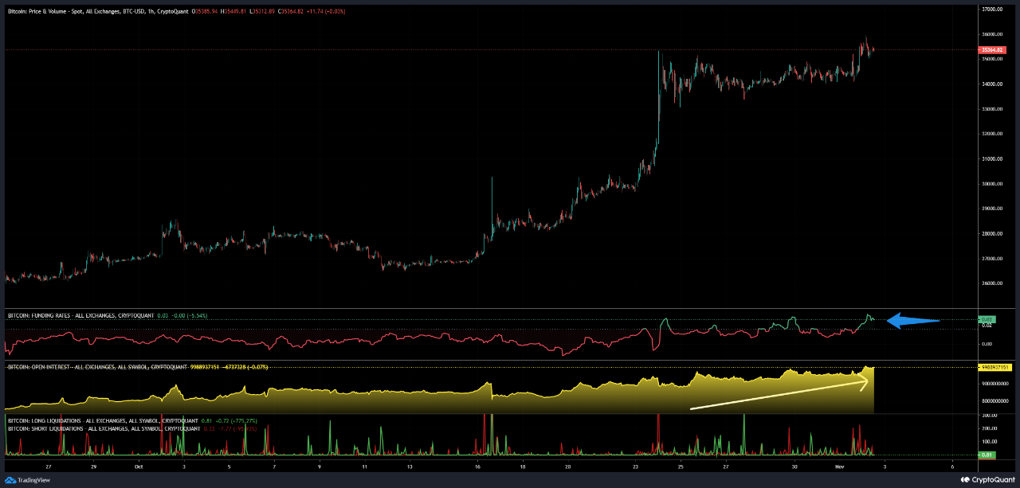This screenshot has height=488, width=1020.
Task: Select the BTC-USD symbol text in the legend
Action: pyautogui.click(x=133, y=11)
